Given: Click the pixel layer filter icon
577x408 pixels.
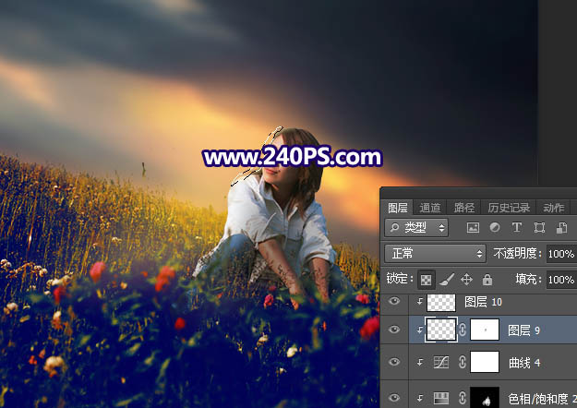Looking at the screenshot, I should [474, 227].
